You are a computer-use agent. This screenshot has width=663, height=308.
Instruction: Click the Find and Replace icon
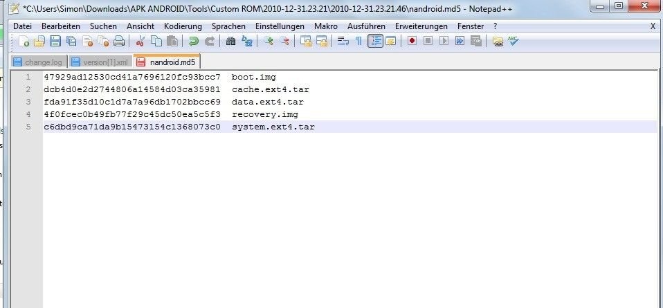246,41
